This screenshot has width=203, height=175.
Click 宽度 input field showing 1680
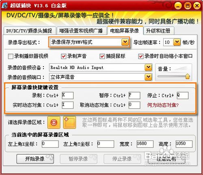point(145,144)
